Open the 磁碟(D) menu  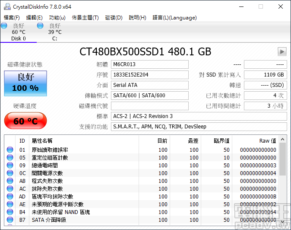(x=114, y=18)
